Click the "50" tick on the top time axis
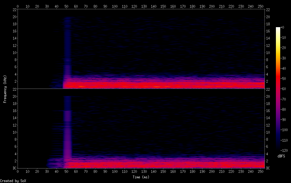291x183 pixels. [66, 6]
